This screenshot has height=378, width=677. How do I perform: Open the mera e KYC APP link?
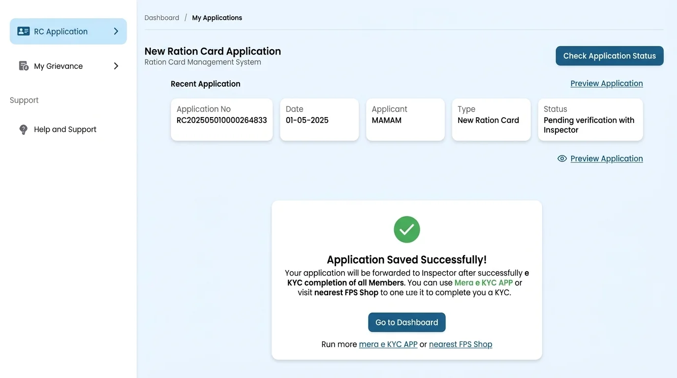[388, 344]
